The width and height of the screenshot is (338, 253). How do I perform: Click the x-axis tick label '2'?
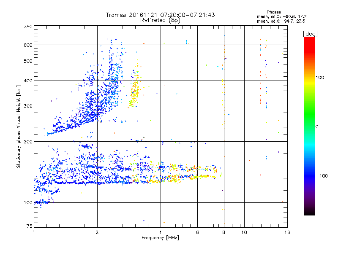pos(97,232)
